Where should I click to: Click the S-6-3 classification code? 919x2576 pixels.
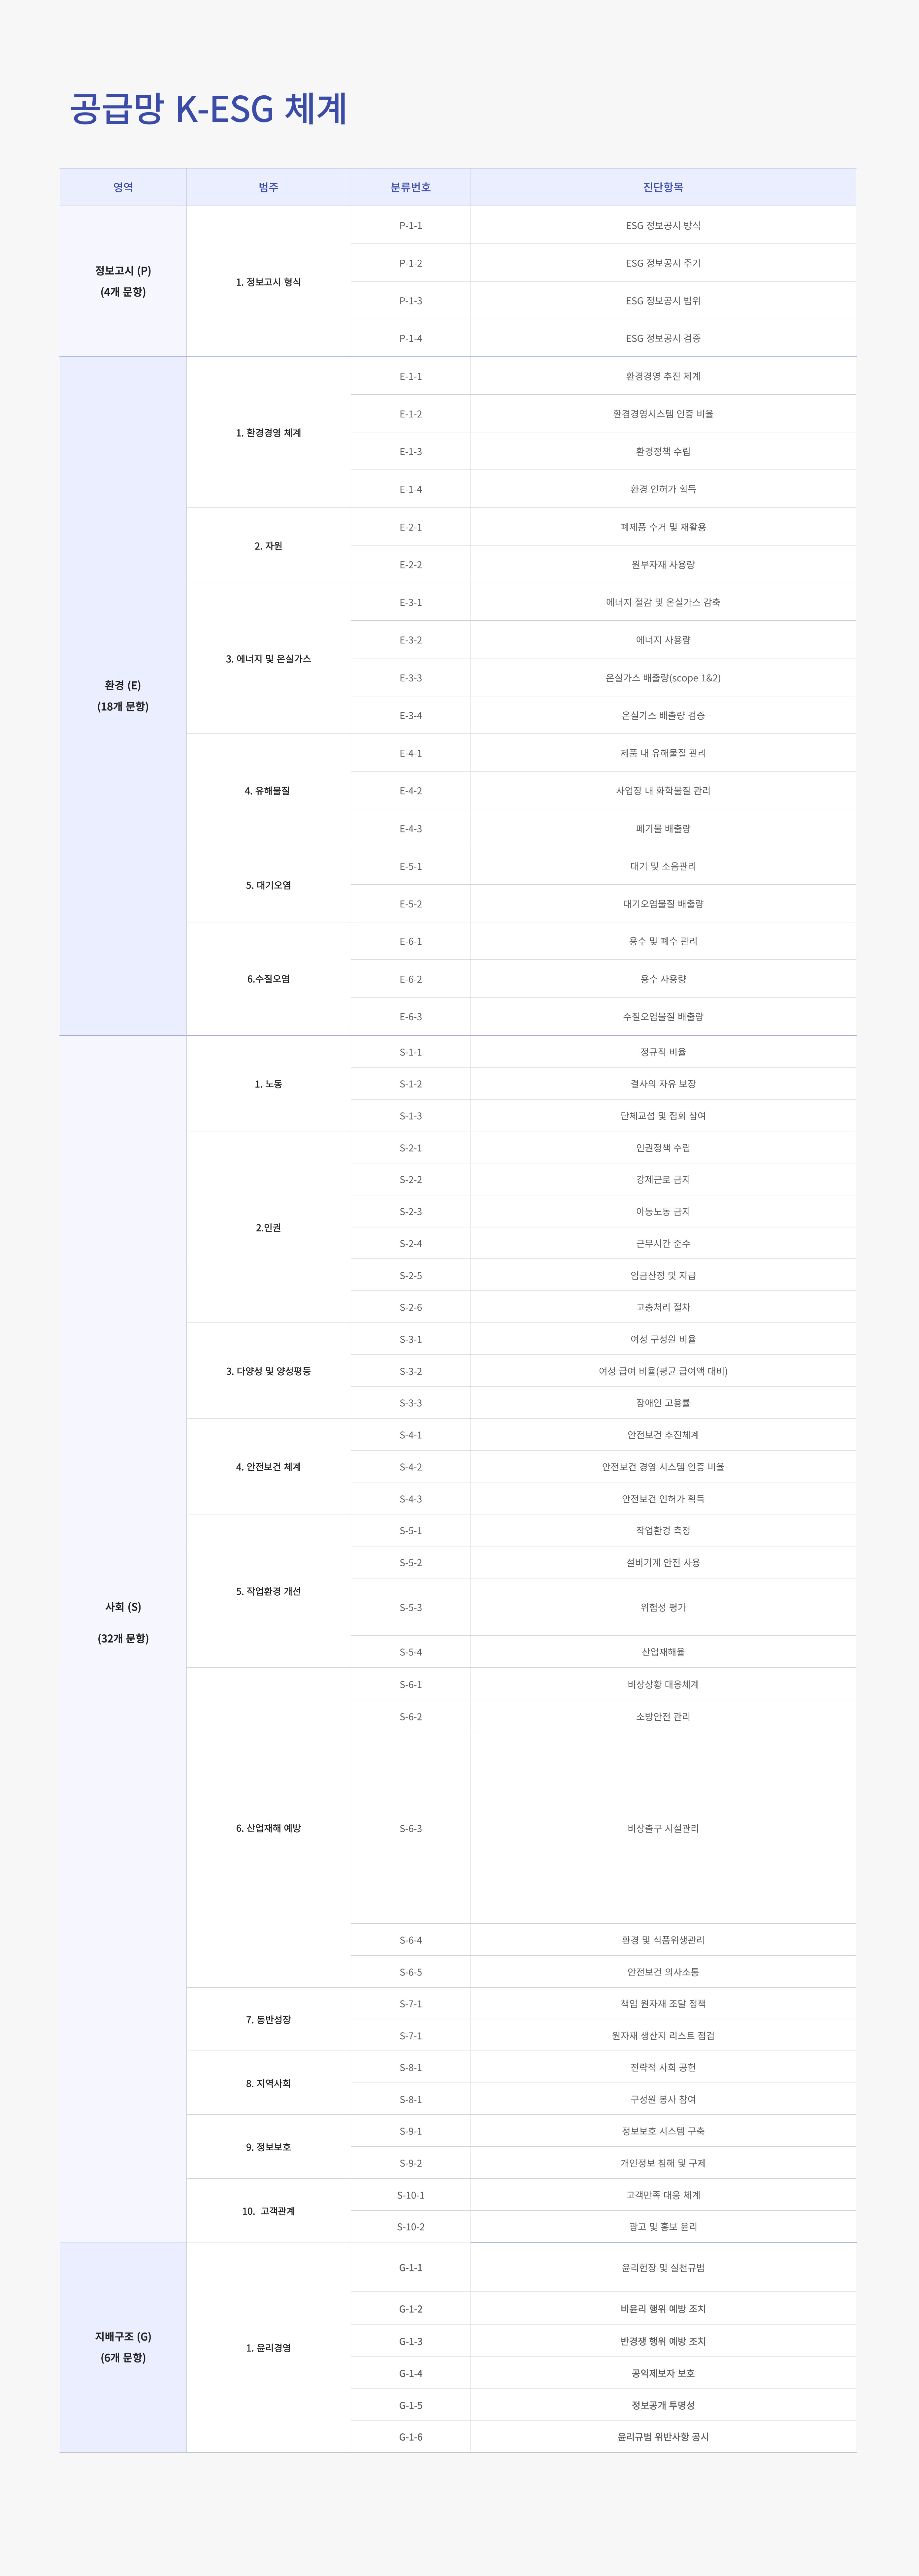(410, 1828)
